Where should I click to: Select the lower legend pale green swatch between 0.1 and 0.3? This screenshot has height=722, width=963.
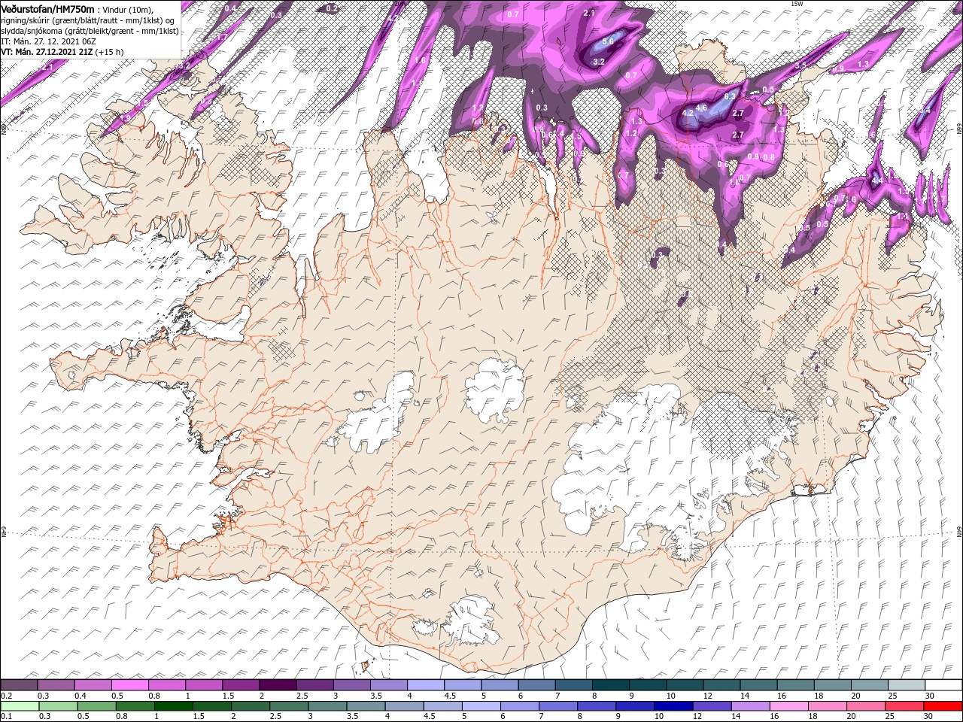pyautogui.click(x=20, y=706)
